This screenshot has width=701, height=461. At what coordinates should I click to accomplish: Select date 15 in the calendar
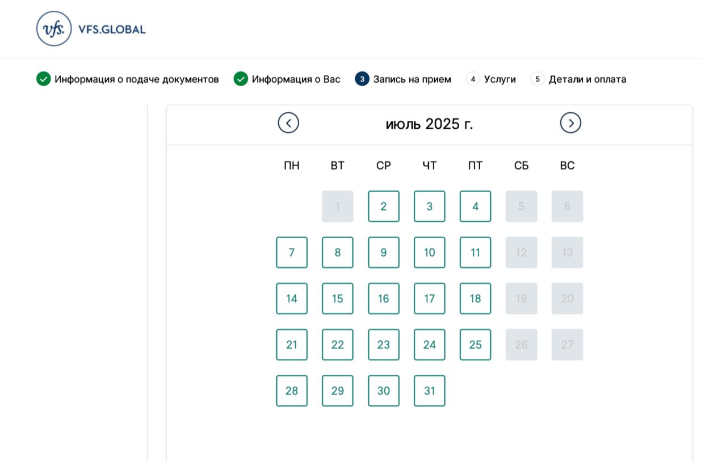point(338,298)
